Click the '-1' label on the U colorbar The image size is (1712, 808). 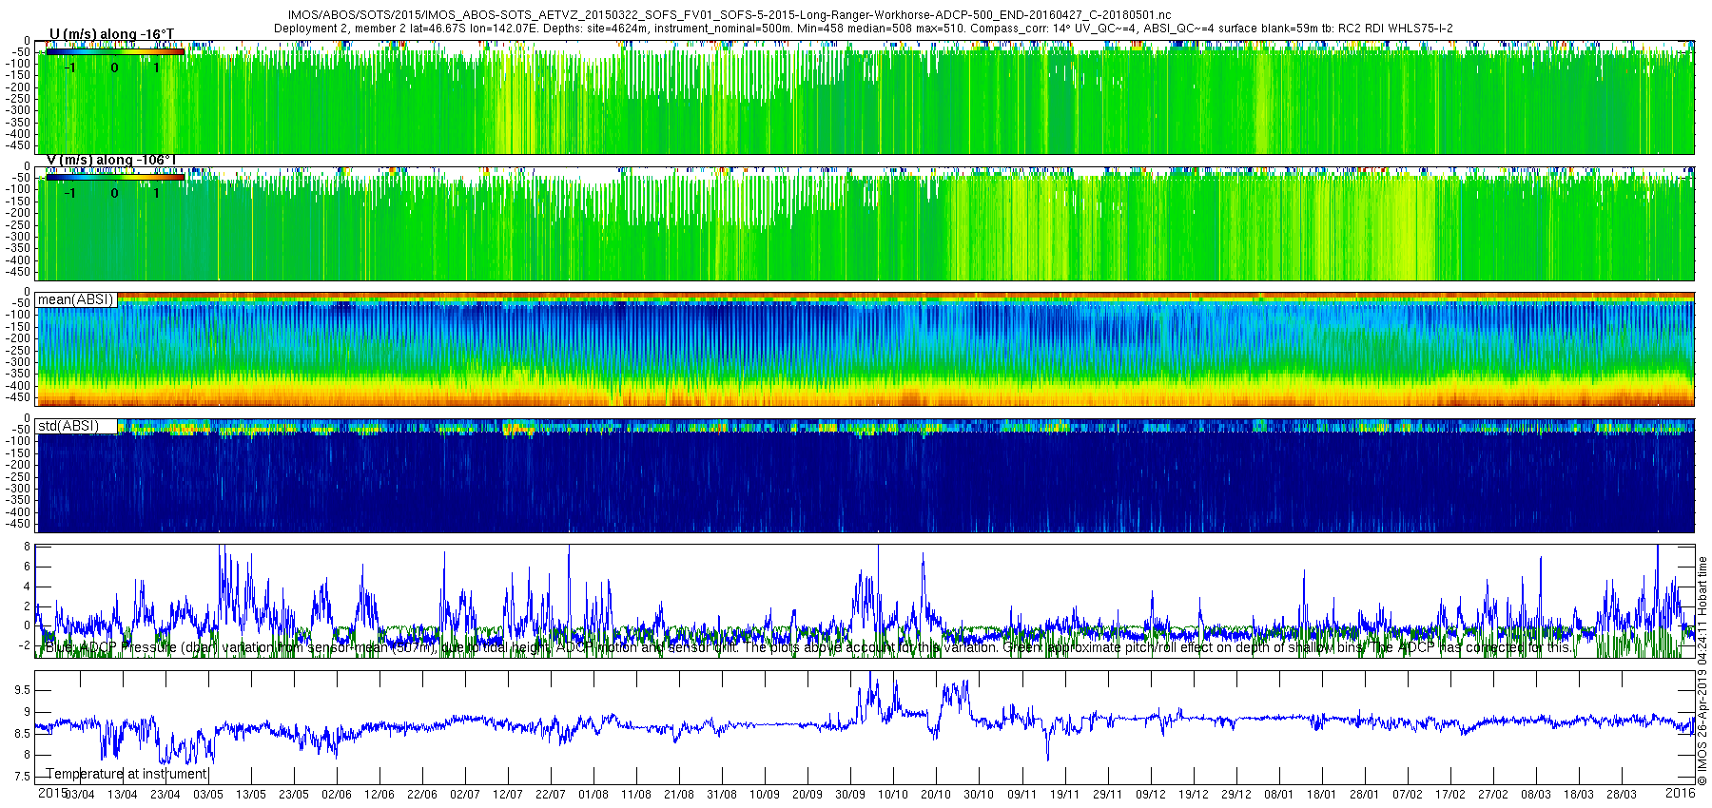70,67
